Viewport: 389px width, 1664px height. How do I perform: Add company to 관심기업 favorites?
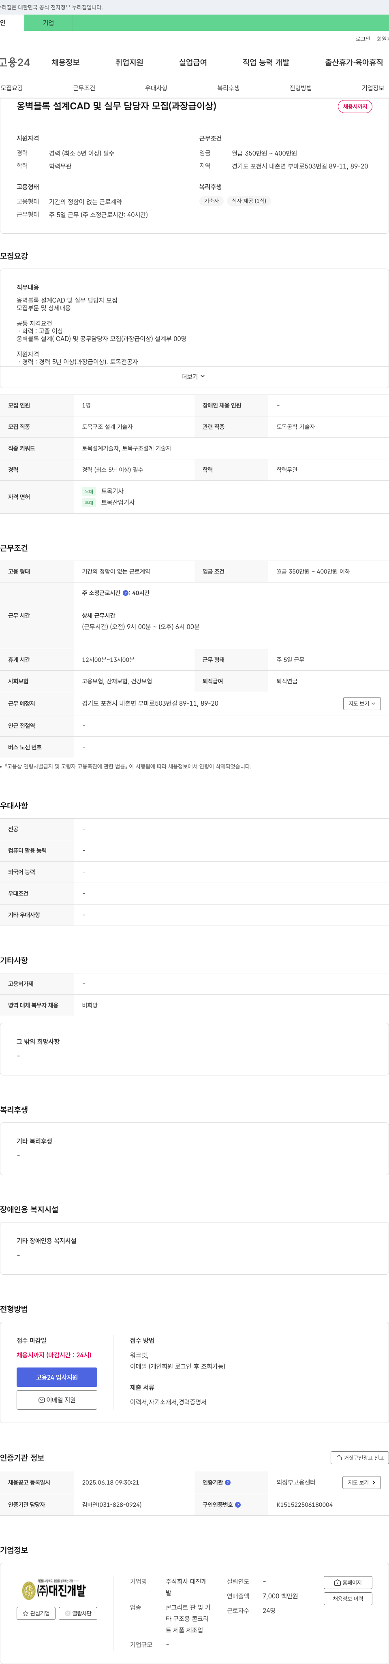[36, 1613]
